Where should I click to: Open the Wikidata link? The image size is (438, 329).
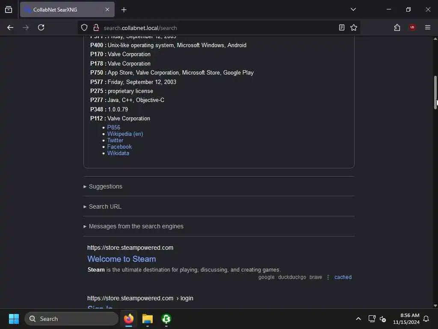(118, 153)
